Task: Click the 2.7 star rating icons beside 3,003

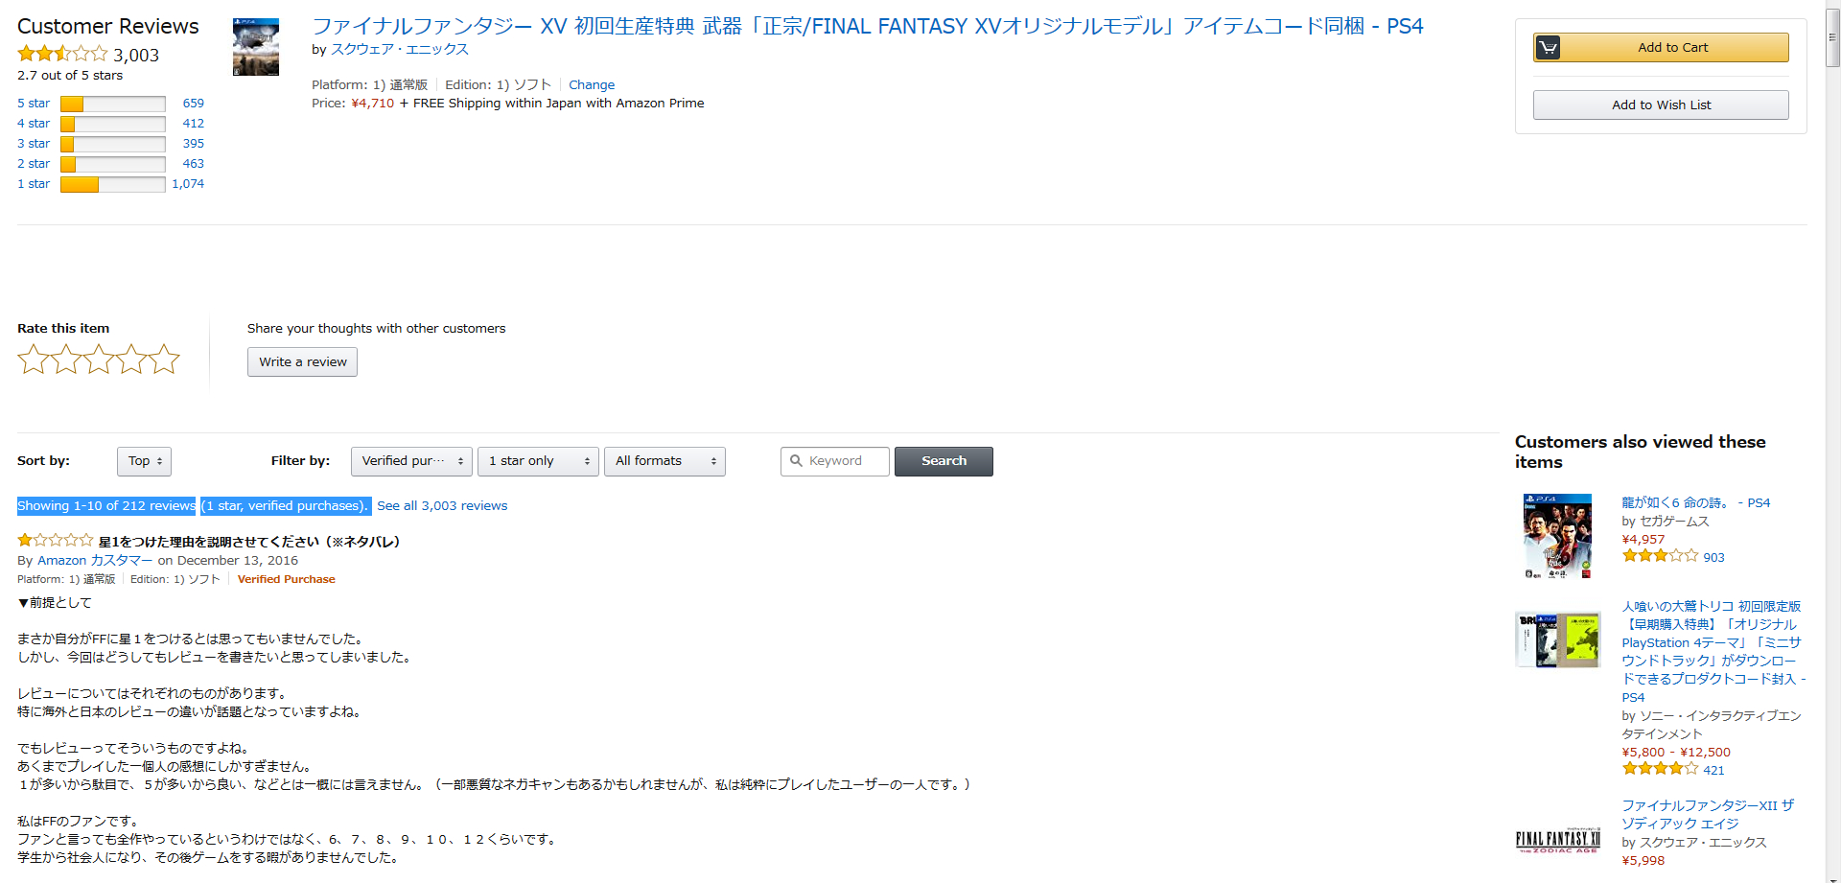Action: [62, 54]
